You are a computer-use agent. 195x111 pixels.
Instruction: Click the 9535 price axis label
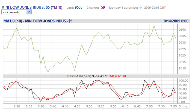(182, 36)
